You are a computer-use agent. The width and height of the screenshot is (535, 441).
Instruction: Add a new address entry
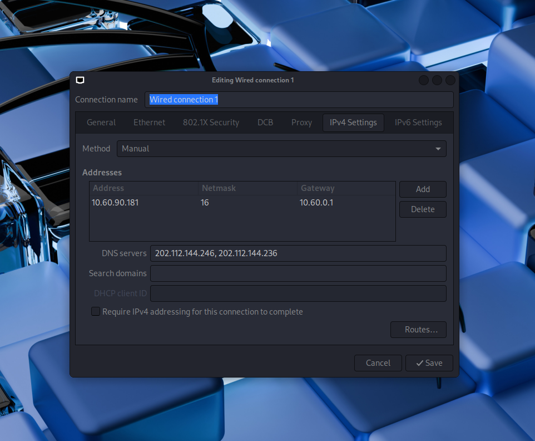(x=423, y=189)
